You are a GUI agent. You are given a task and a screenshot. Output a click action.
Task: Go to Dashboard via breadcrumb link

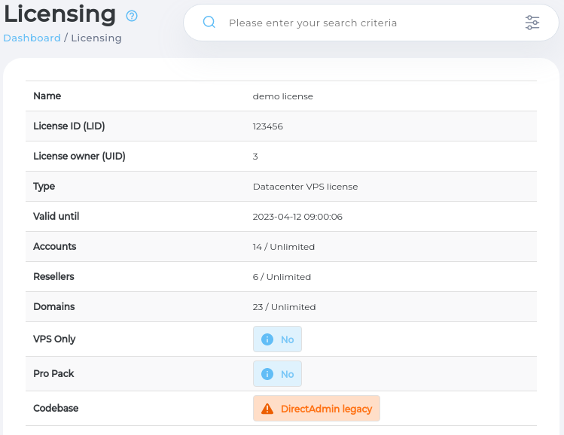[32, 38]
